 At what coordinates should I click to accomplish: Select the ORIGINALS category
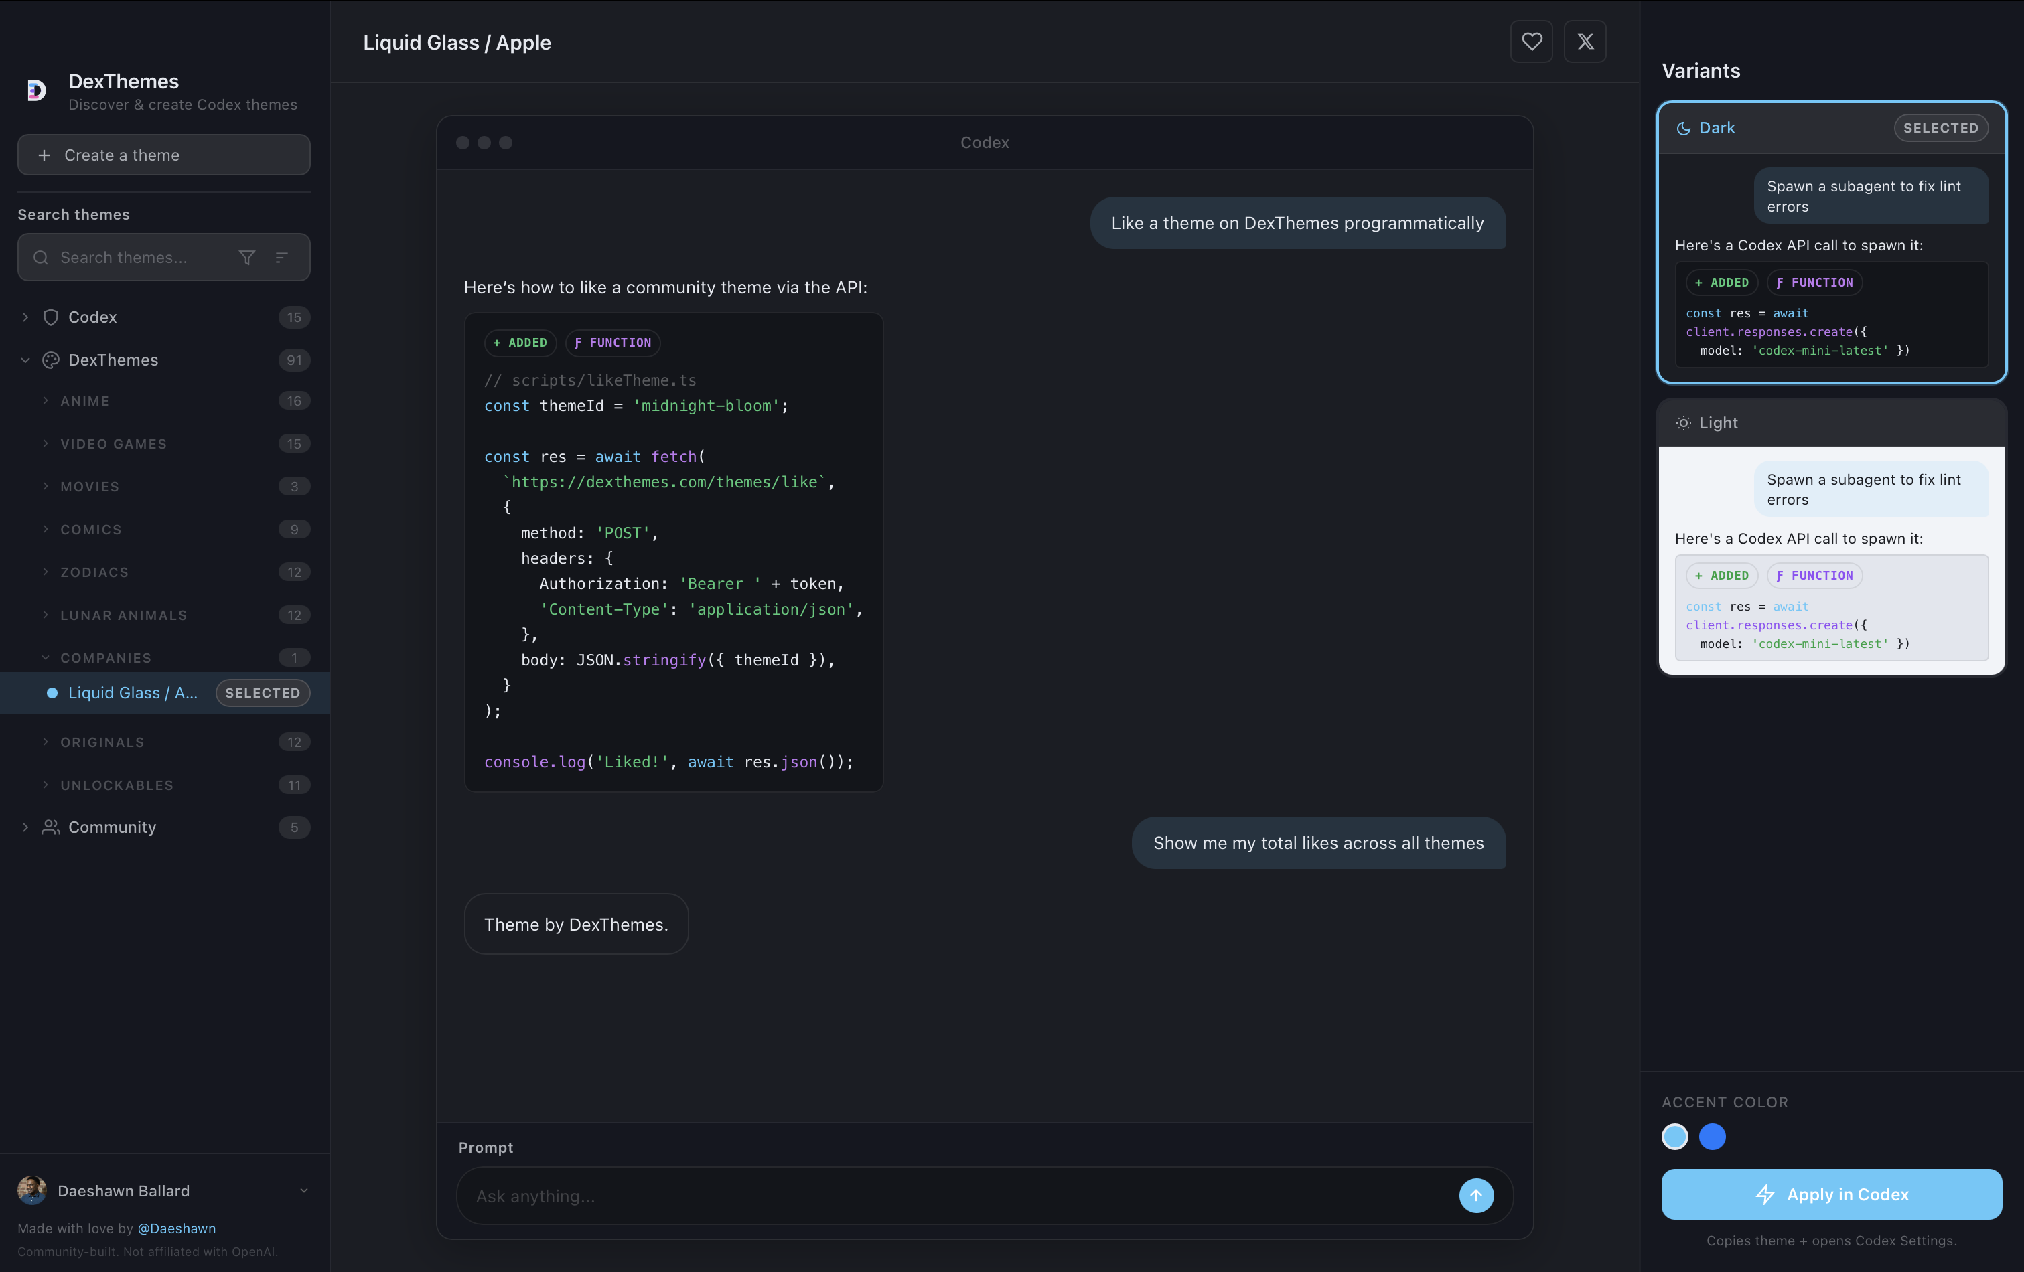pos(102,742)
